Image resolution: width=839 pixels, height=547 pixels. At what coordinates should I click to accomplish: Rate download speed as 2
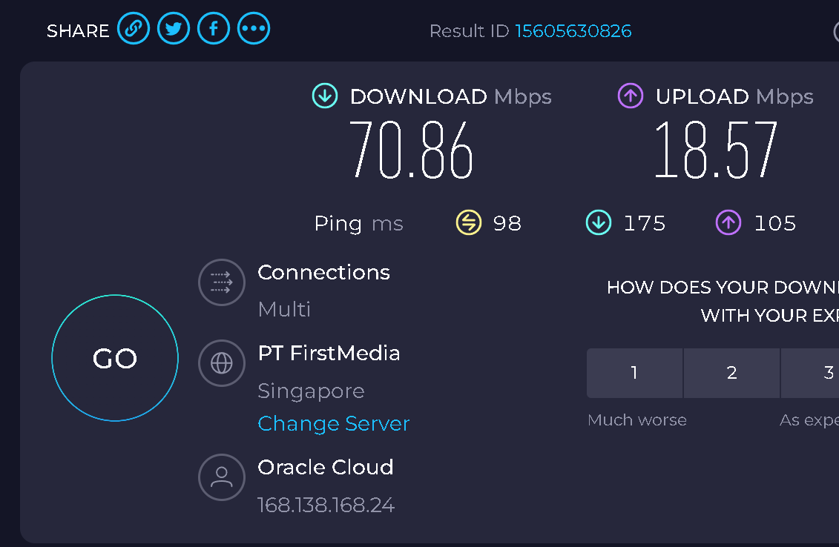[731, 373]
